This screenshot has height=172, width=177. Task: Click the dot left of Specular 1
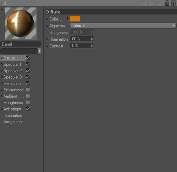coord(1,64)
